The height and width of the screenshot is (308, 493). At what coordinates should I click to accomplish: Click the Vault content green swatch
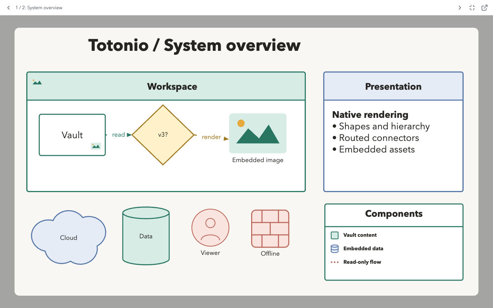(x=335, y=235)
